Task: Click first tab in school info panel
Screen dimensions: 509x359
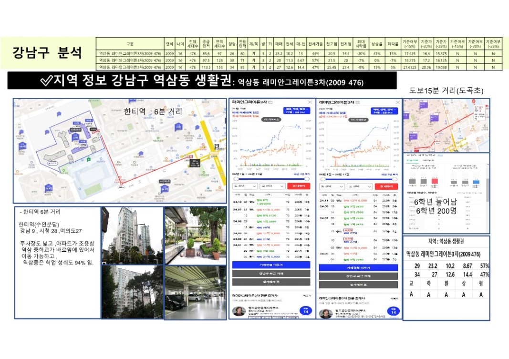Action: (413, 161)
